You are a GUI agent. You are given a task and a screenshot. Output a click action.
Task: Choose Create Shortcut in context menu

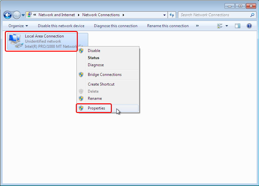pyautogui.click(x=108, y=84)
